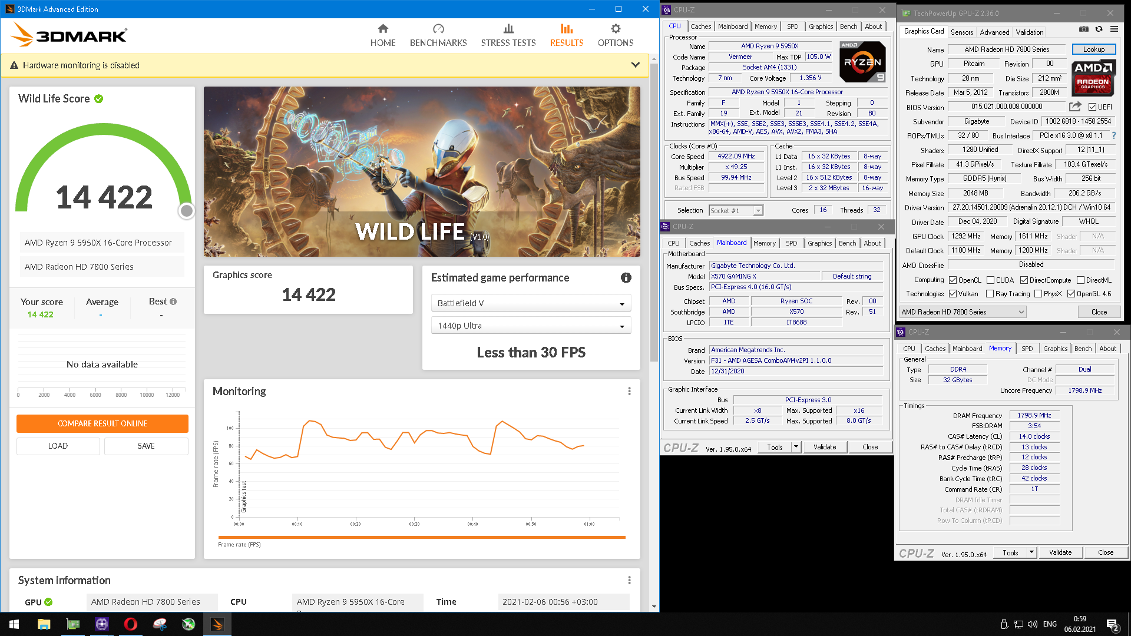Click the Close button at bottom of GPU-Z
This screenshot has width=1131, height=636.
tap(1099, 312)
